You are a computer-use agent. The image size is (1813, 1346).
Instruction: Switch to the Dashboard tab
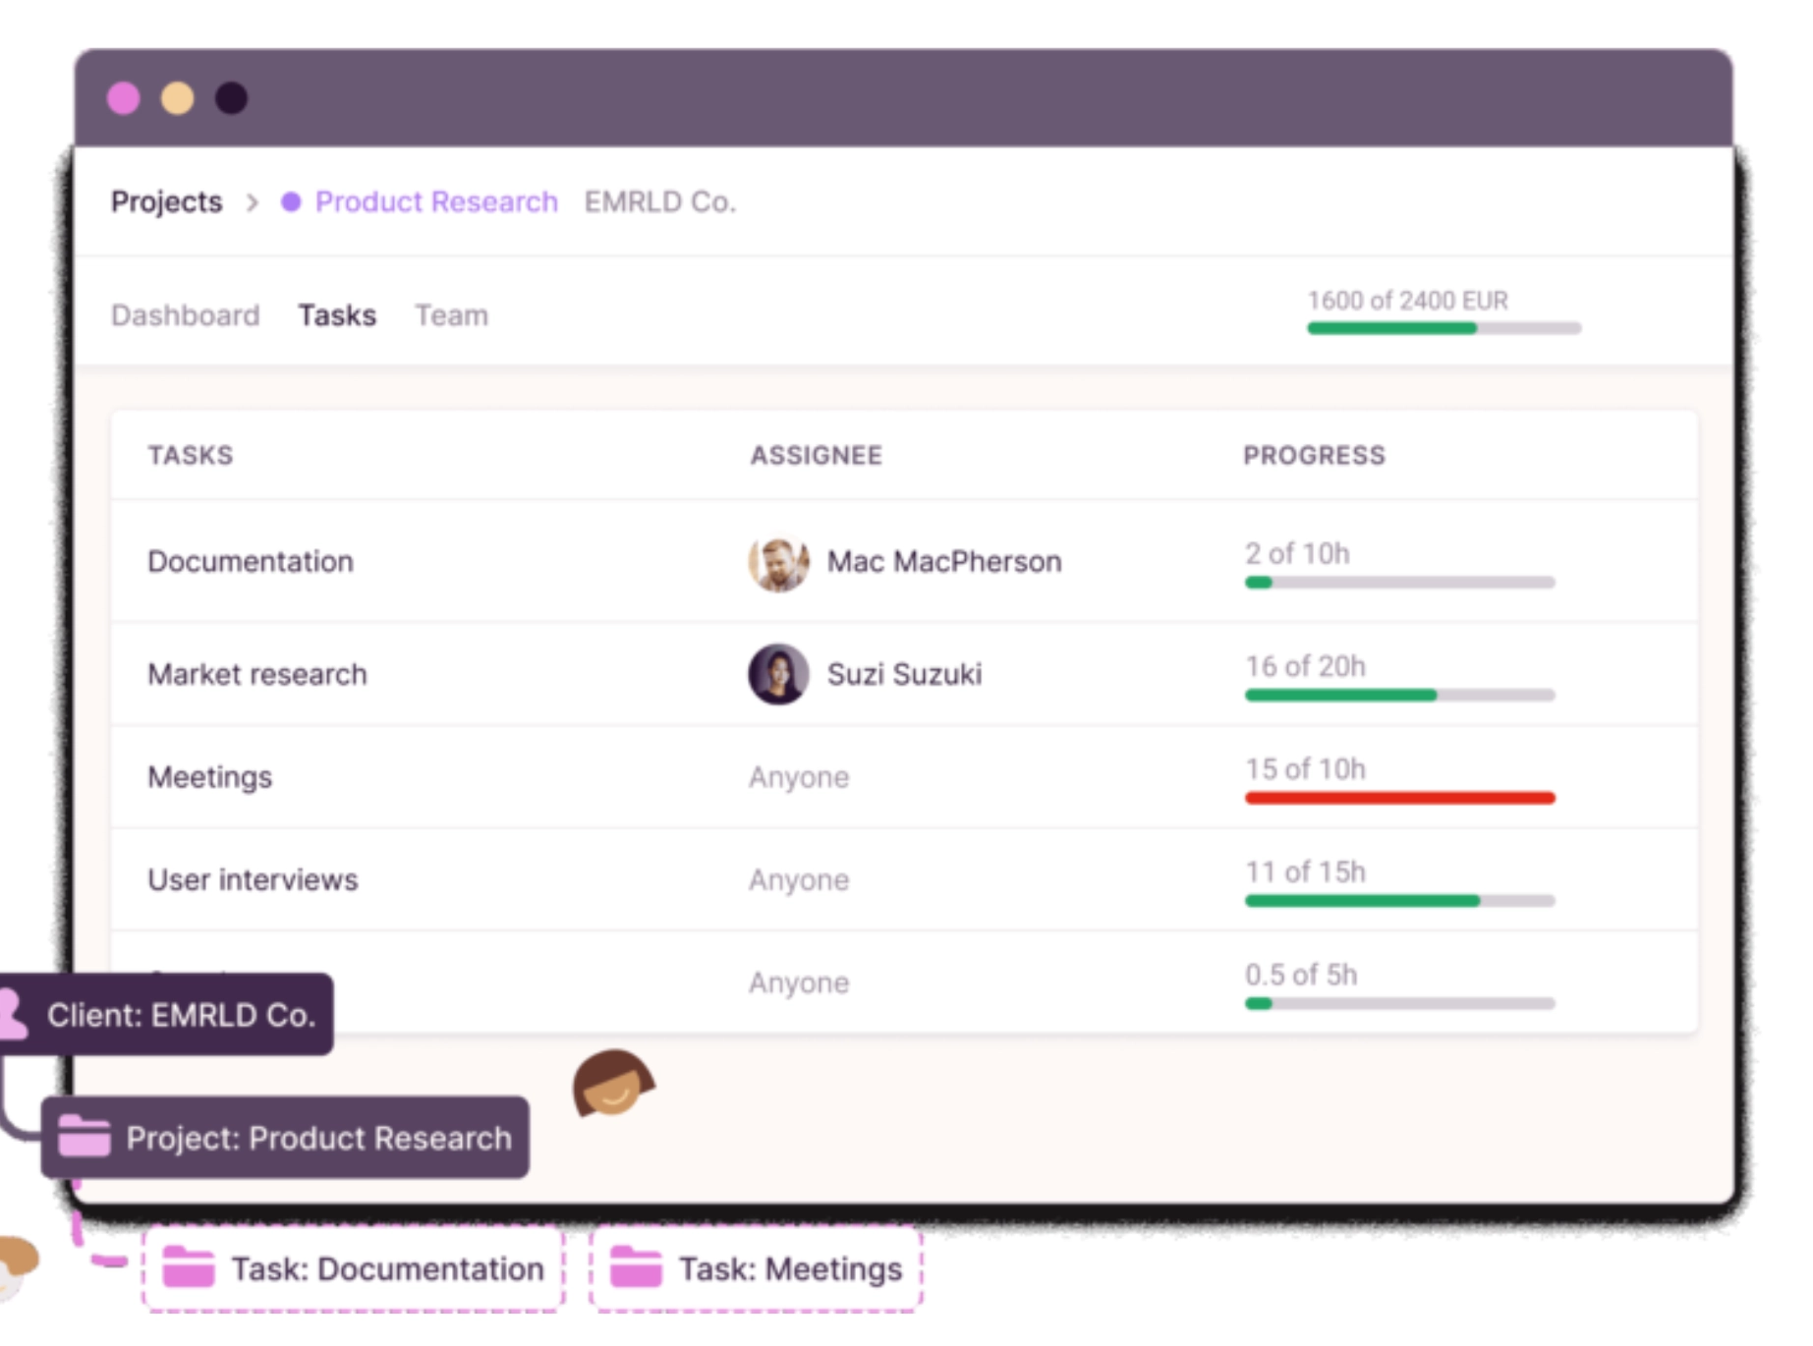tap(186, 315)
